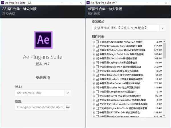The width and height of the screenshot is (171, 128).
Task: Close the right installer window
Action: click(x=166, y=3)
